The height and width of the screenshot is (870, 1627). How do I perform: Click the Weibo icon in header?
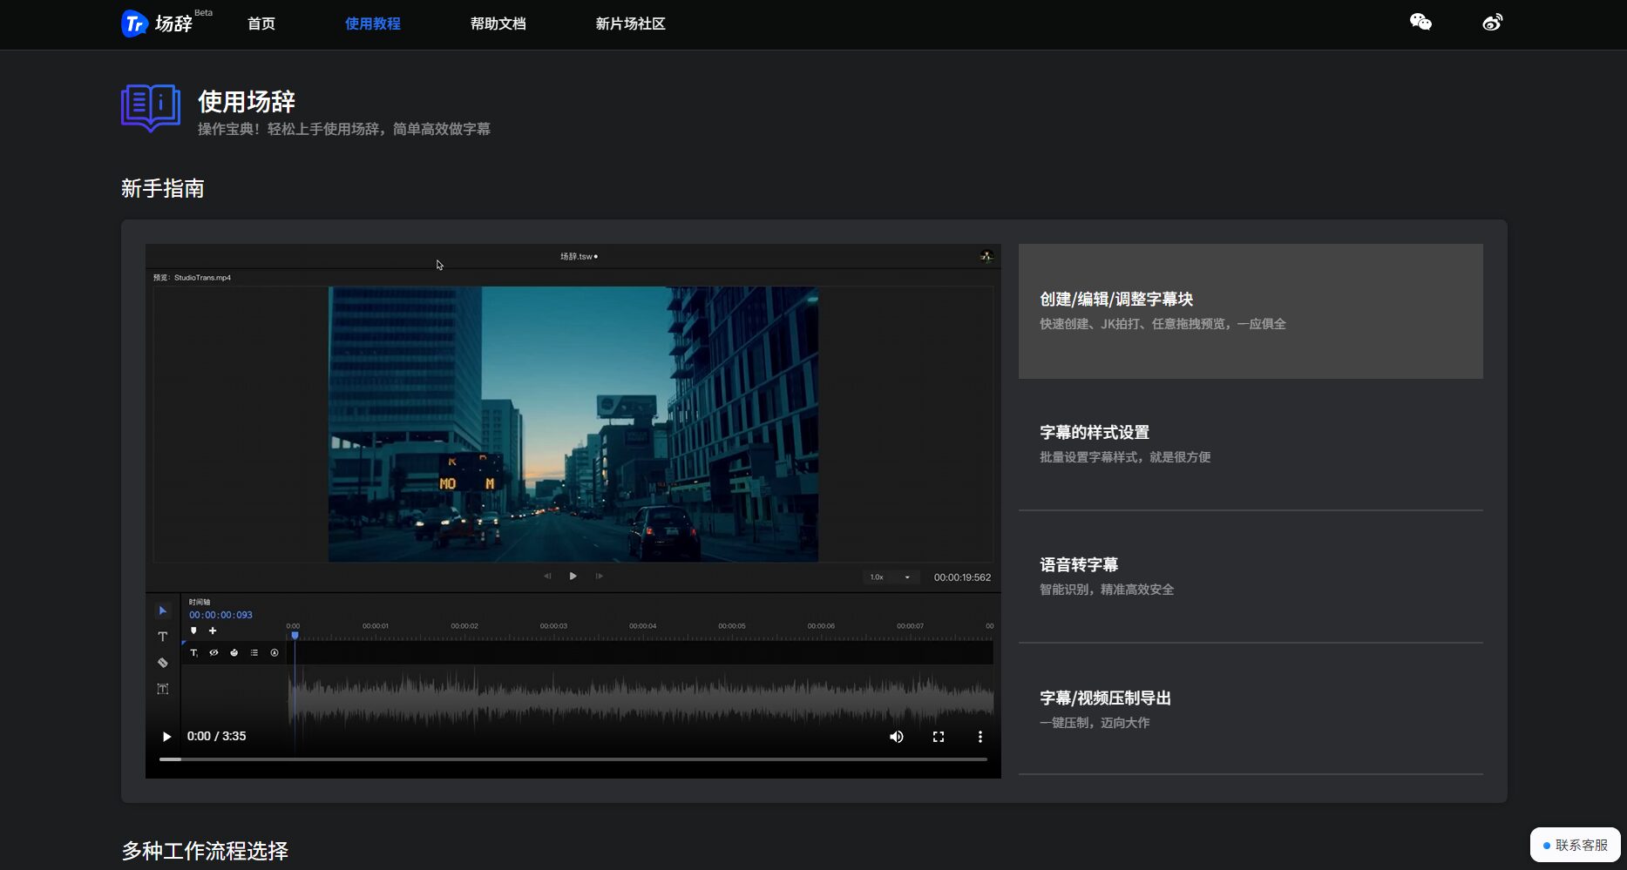[1492, 23]
